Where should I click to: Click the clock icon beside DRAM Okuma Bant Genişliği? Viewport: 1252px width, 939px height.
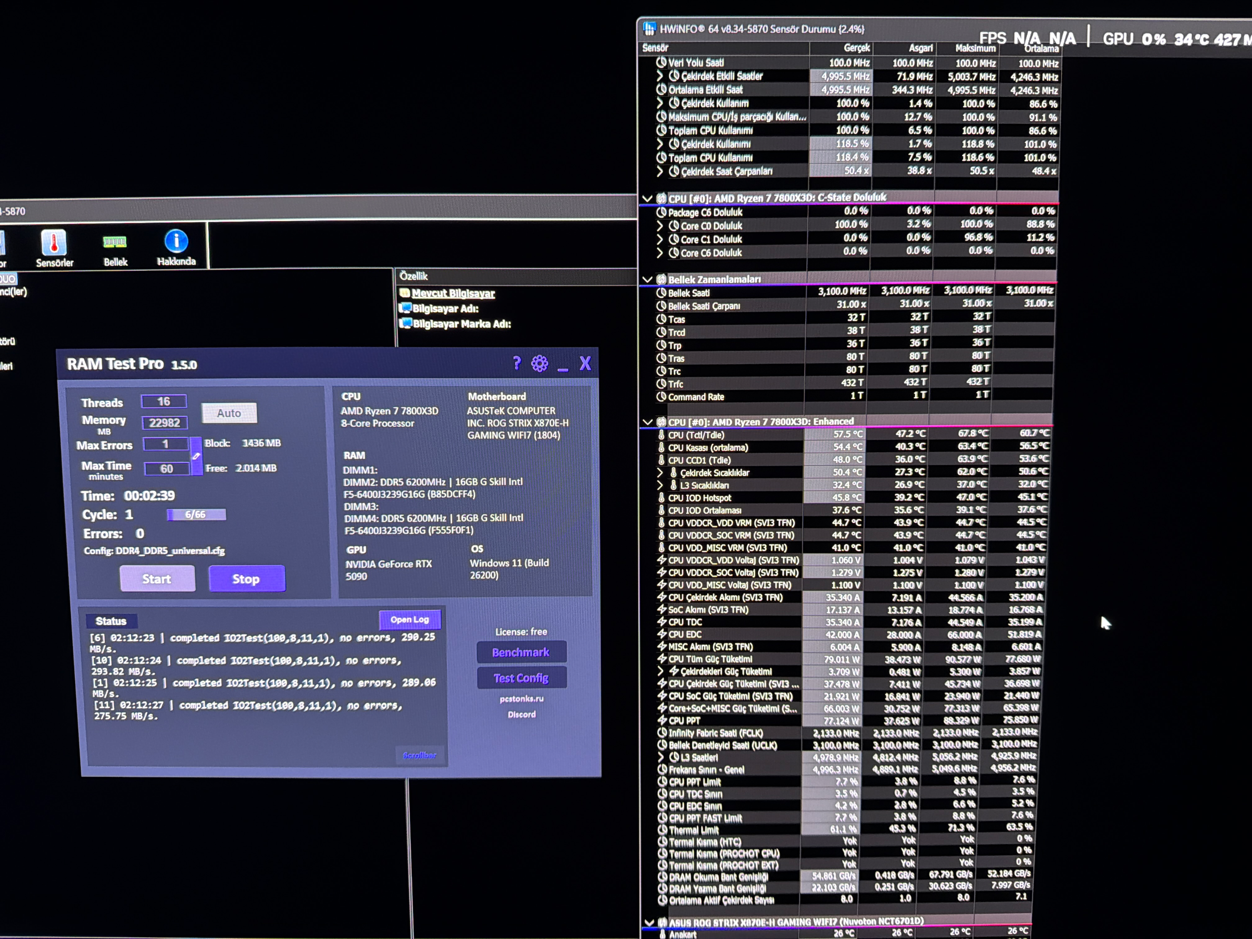pyautogui.click(x=662, y=877)
